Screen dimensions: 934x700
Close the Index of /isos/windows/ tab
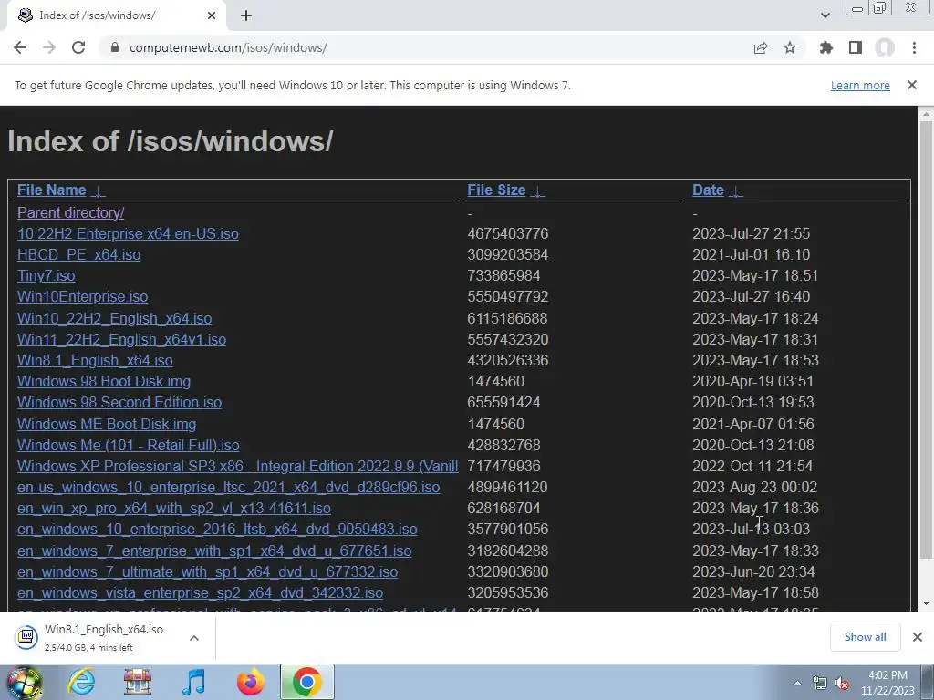coord(212,15)
